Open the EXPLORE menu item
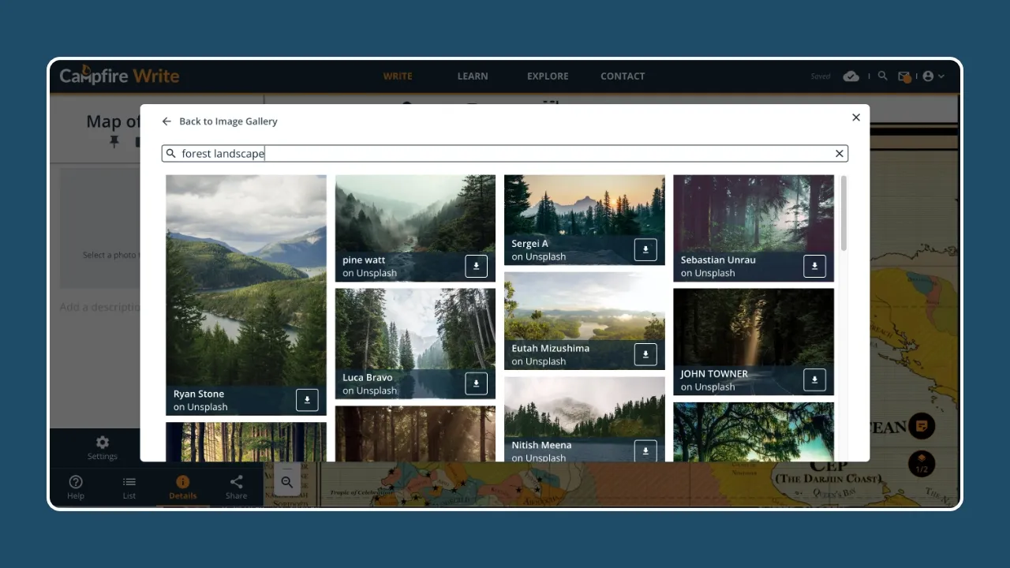The image size is (1010, 568). click(x=548, y=76)
